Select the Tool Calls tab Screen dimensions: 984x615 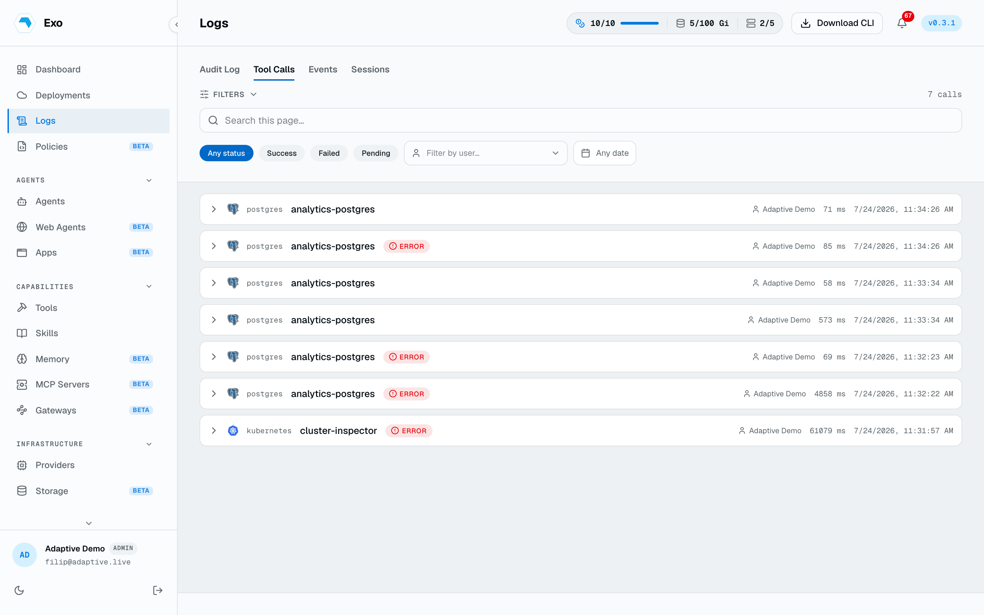274,70
